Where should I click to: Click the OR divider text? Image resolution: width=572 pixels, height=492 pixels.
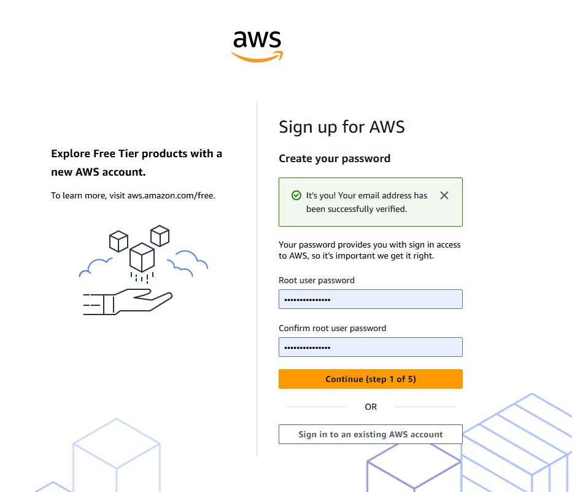click(371, 407)
